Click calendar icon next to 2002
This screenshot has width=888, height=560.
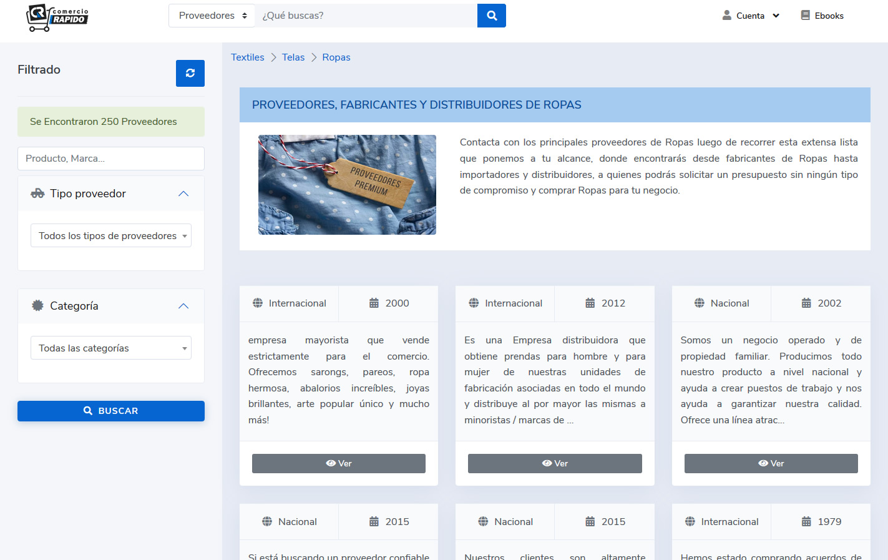pos(806,303)
